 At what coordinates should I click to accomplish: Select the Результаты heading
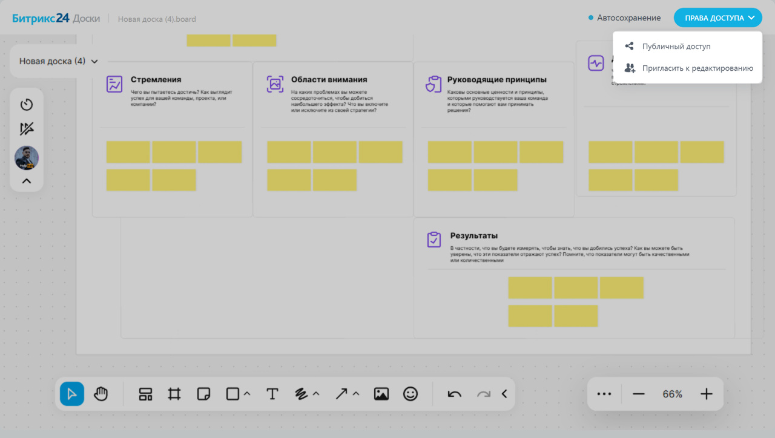click(474, 235)
